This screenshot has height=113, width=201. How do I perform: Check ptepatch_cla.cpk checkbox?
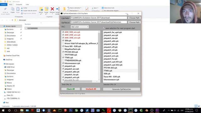coord(63,74)
